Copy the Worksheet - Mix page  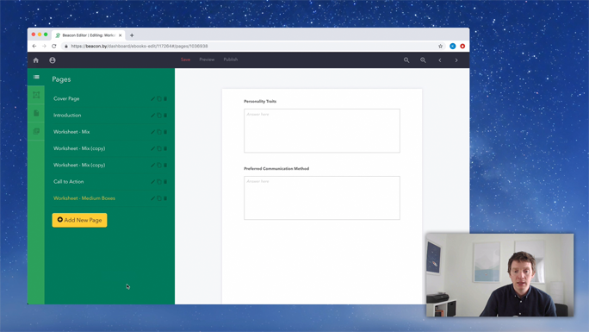(159, 132)
